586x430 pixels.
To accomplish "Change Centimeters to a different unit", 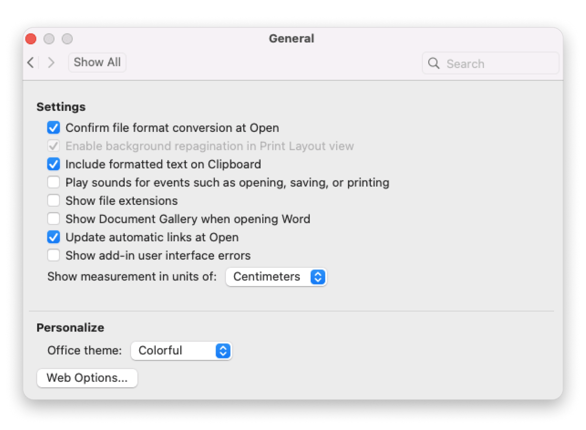I will 276,277.
